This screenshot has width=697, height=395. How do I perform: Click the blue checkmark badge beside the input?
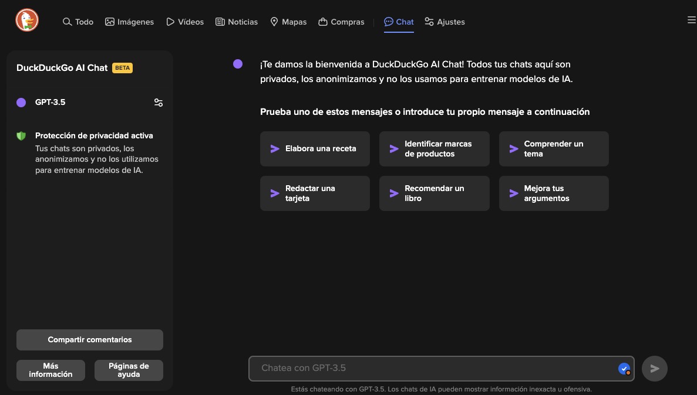point(624,369)
